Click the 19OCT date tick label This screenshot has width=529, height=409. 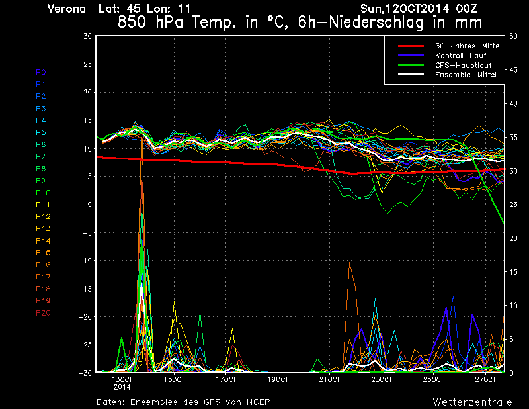point(278,379)
